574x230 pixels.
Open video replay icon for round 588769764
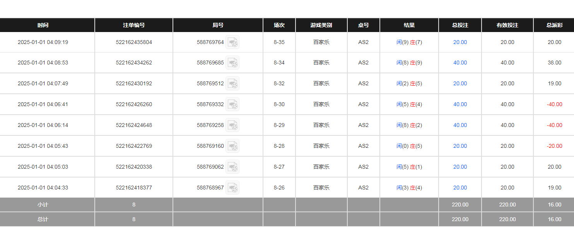[x=232, y=42]
